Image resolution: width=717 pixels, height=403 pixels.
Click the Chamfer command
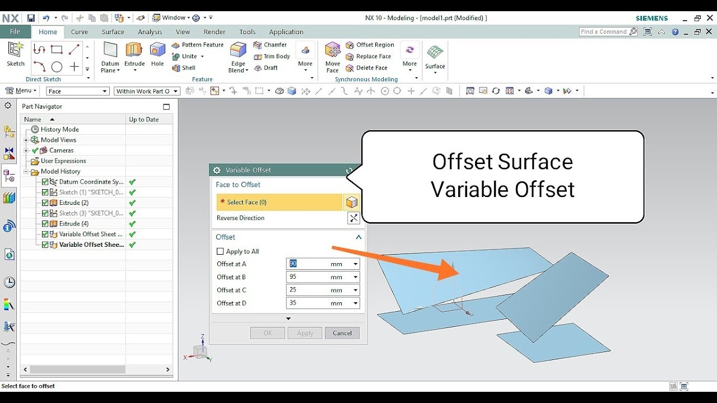pos(270,45)
